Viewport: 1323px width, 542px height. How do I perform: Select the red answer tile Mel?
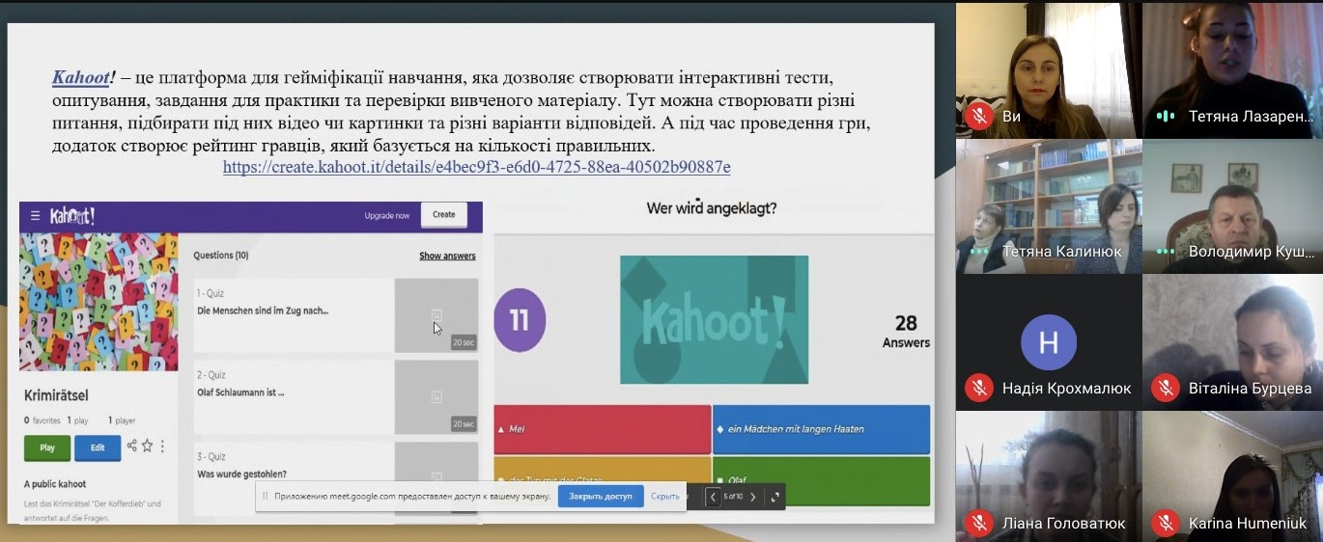(x=602, y=428)
